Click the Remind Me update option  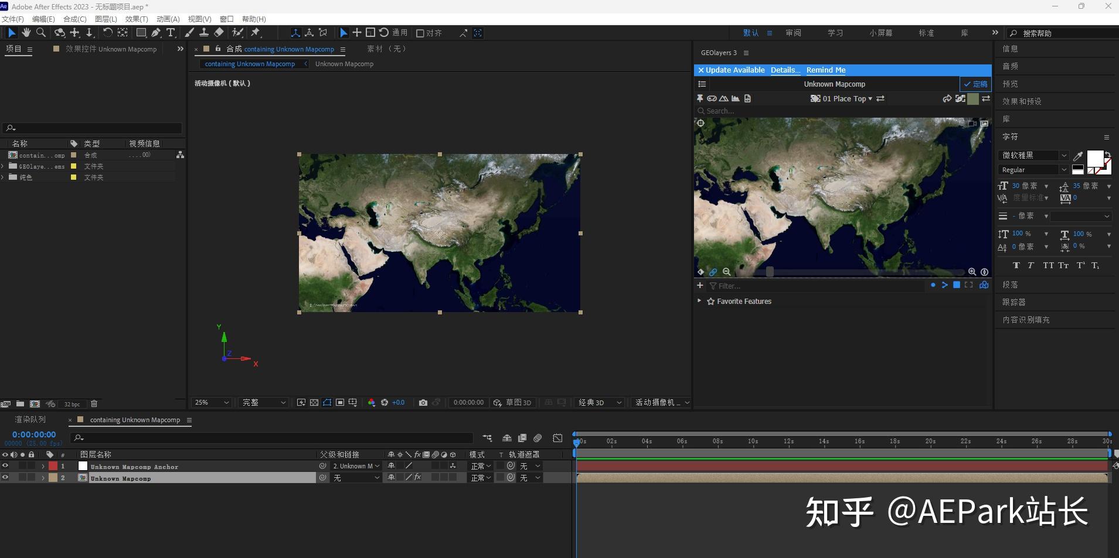825,70
